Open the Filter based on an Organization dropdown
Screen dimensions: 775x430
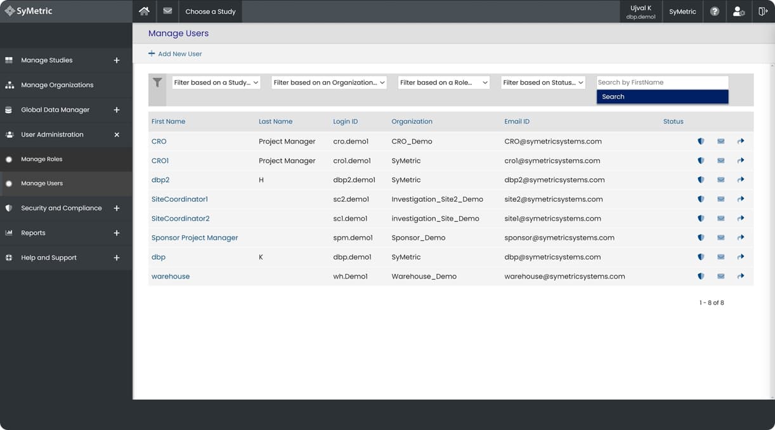click(329, 82)
